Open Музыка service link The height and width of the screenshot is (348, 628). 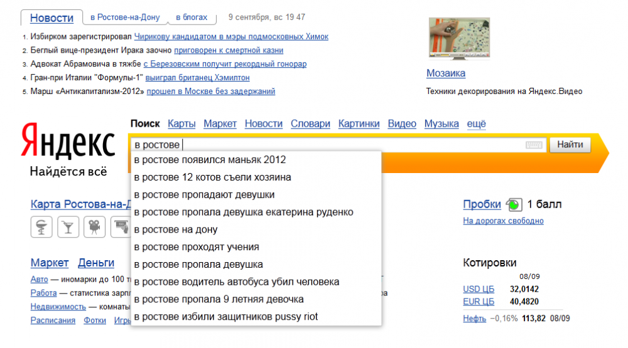click(441, 124)
